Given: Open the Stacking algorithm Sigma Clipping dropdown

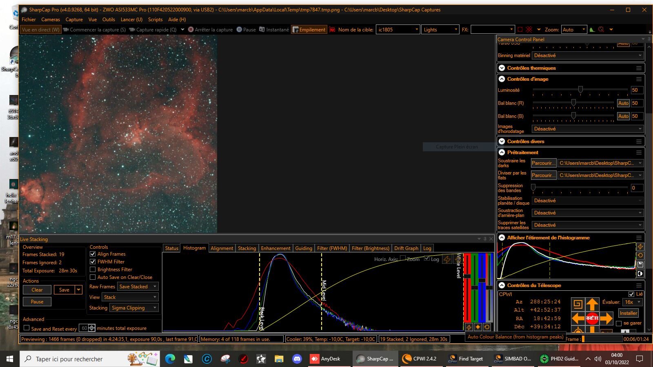Looking at the screenshot, I should 133,308.
